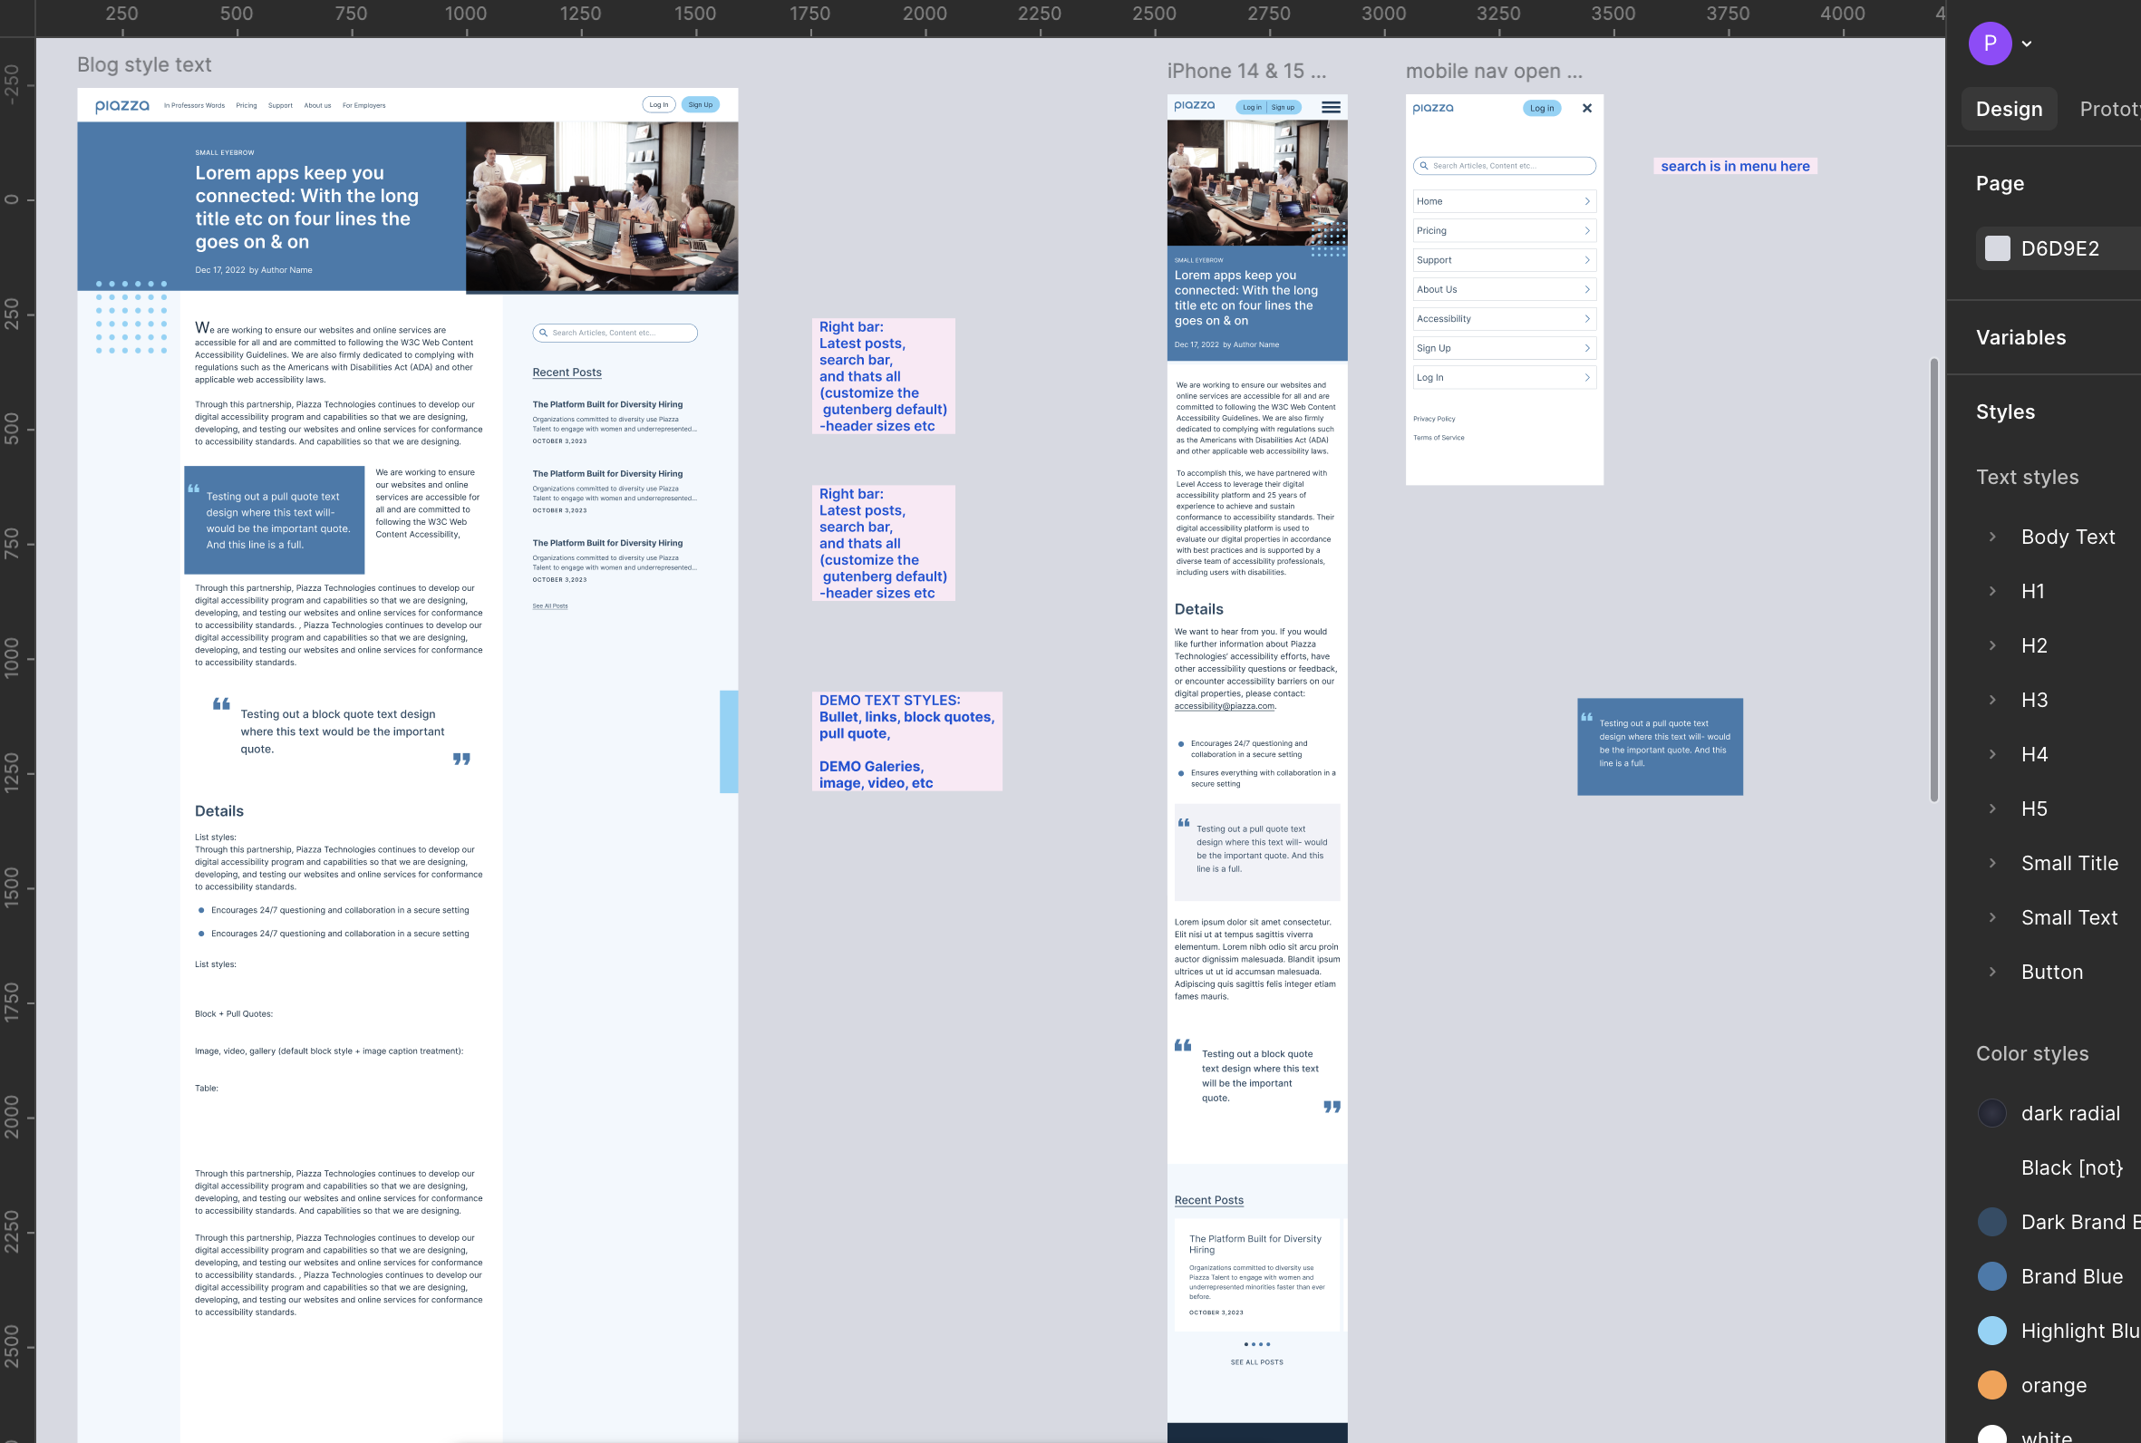Expand the H2 text style group
2141x1443 pixels.
[x=1992, y=645]
